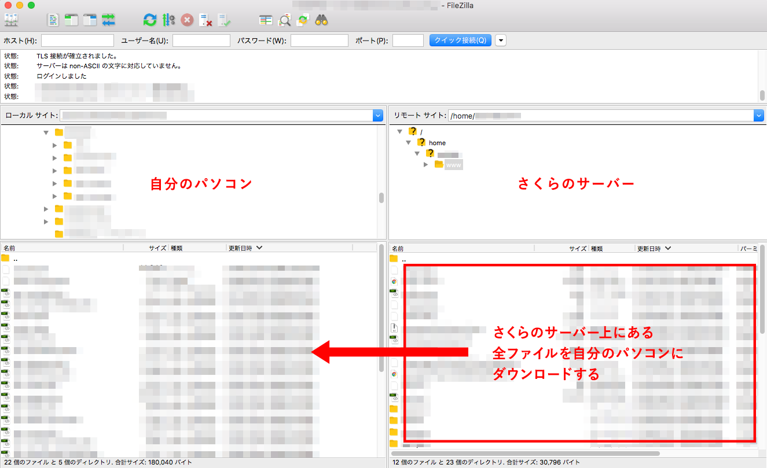Image resolution: width=767 pixels, height=468 pixels.
Task: Click the パスワード(W) input field
Action: pyautogui.click(x=320, y=40)
